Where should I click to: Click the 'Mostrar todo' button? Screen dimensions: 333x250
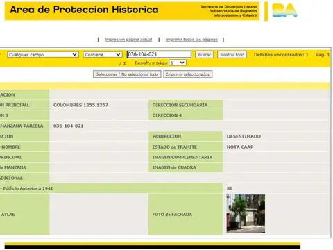click(x=232, y=55)
